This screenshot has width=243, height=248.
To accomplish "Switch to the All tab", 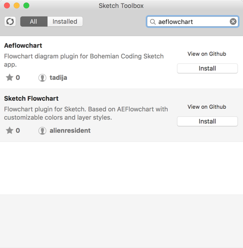I will [34, 21].
